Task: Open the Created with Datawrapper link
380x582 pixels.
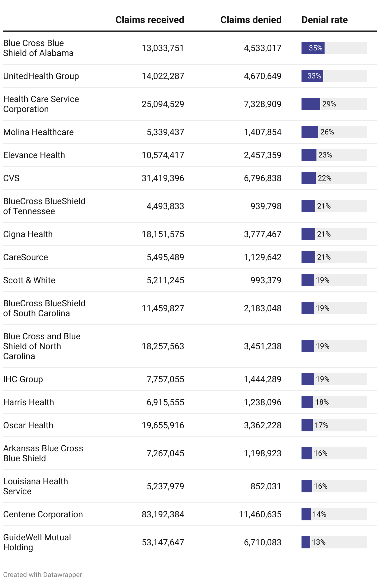Action: (43, 575)
